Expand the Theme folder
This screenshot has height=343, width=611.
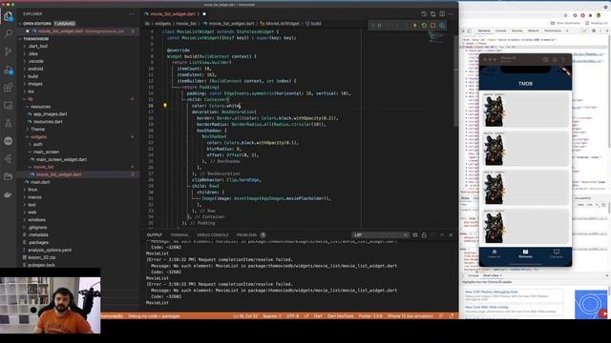click(37, 130)
